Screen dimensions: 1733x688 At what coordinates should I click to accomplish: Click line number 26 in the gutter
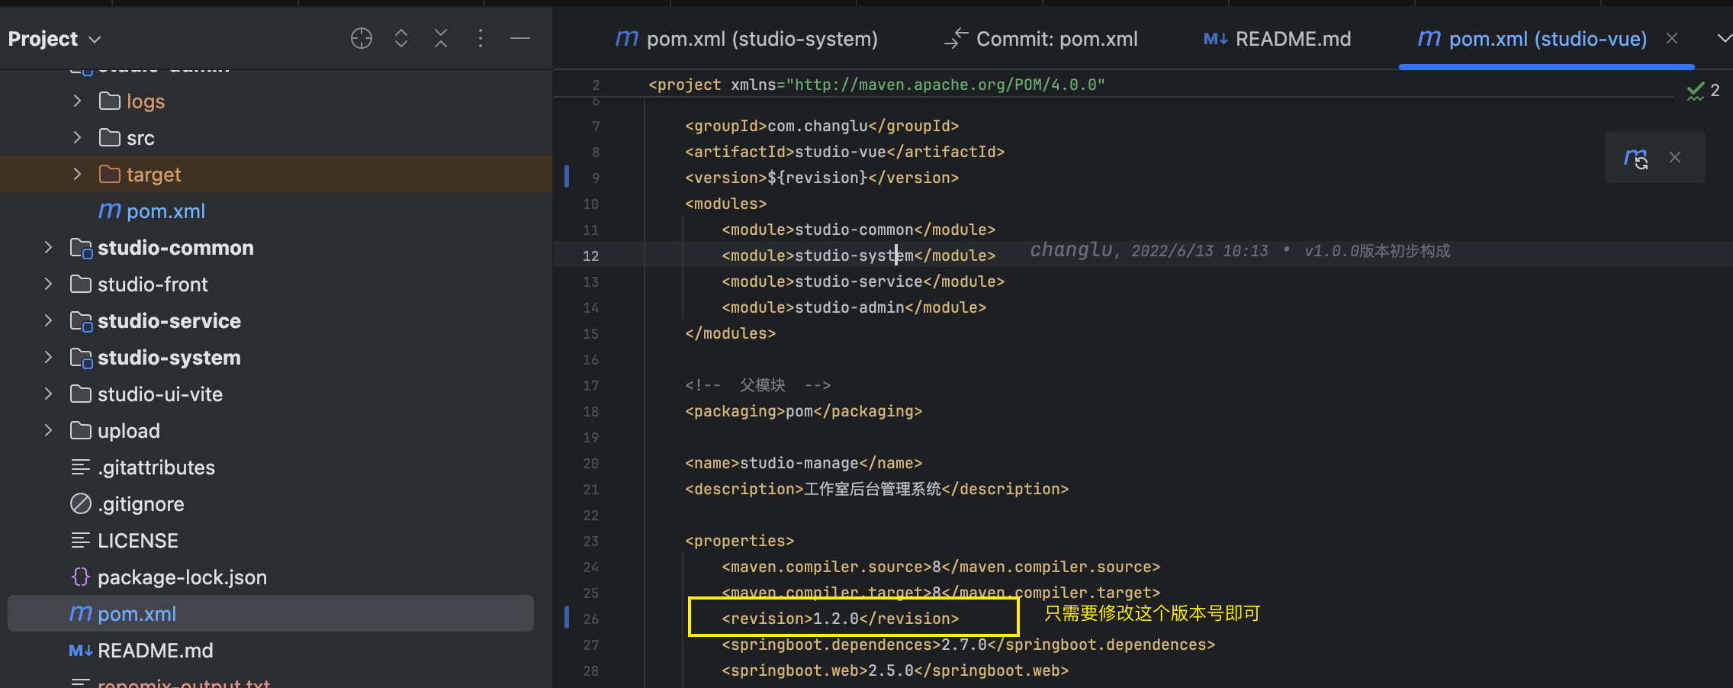pos(591,619)
